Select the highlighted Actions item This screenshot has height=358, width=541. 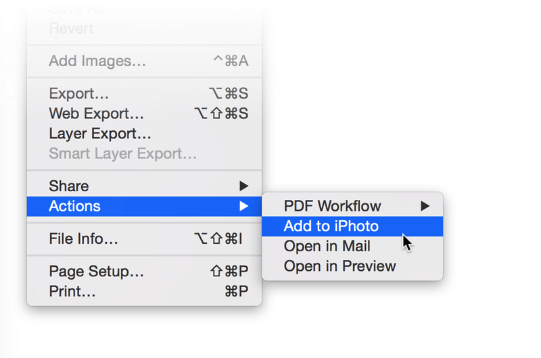tap(75, 206)
